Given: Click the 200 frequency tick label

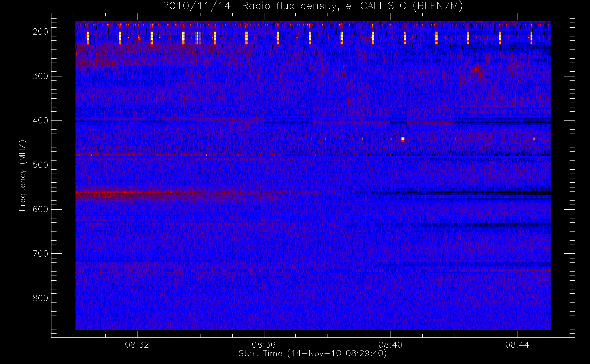Looking at the screenshot, I should pos(40,32).
